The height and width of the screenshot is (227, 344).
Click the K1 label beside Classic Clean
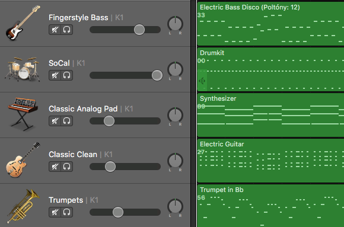108,155
